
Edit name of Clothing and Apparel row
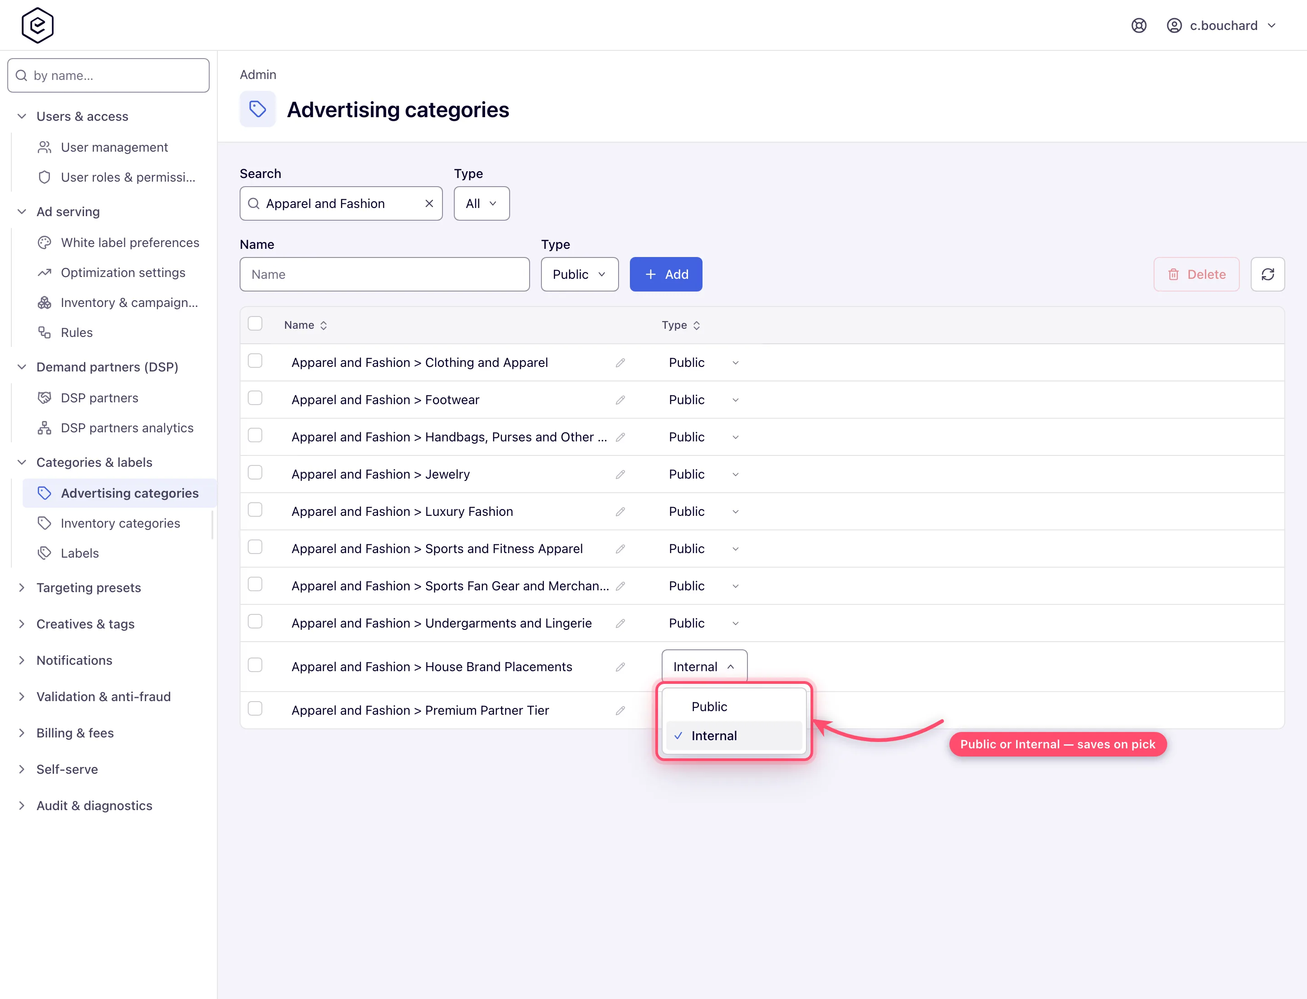click(x=620, y=363)
